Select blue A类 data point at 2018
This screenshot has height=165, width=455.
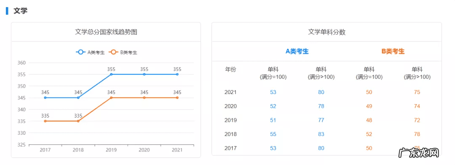tap(78, 98)
